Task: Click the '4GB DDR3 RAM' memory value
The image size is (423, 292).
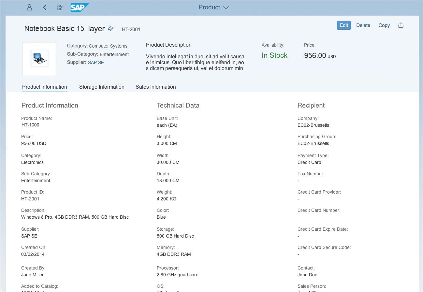Action: pos(174,254)
